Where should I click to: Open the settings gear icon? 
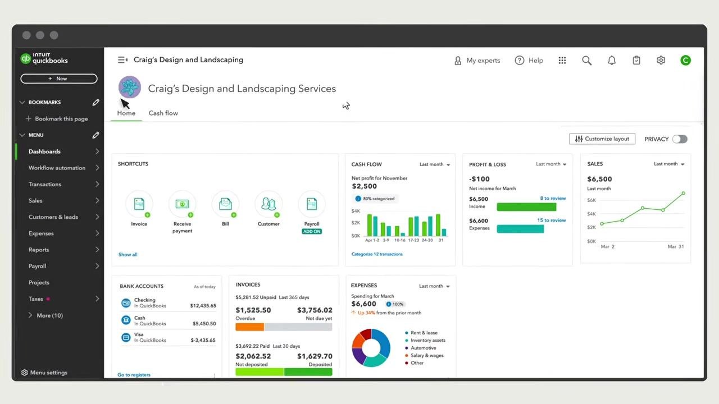click(x=661, y=61)
